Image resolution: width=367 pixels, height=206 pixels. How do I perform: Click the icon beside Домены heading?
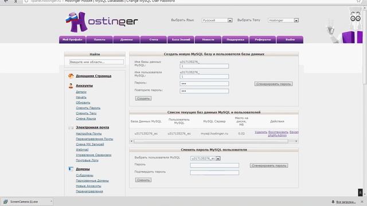point(71,169)
